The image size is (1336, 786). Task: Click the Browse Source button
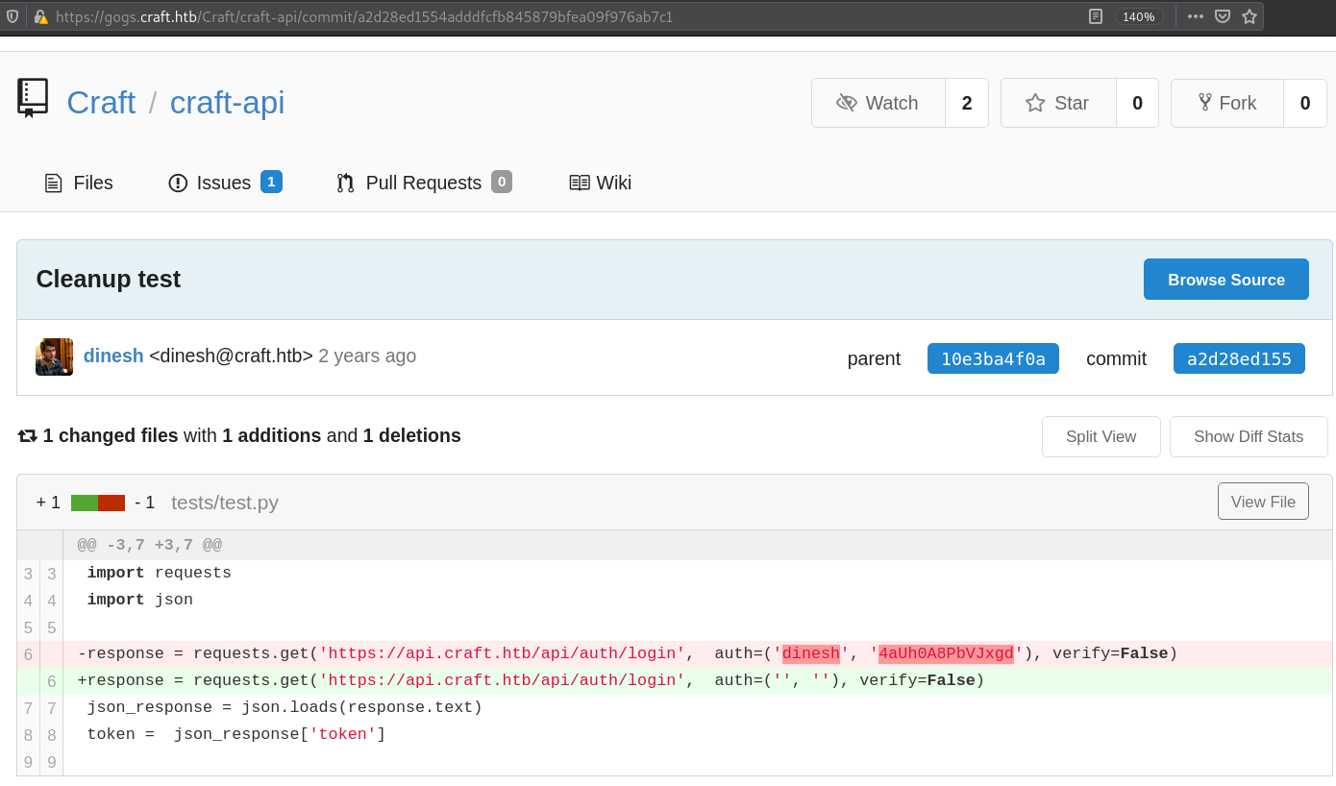[1225, 280]
